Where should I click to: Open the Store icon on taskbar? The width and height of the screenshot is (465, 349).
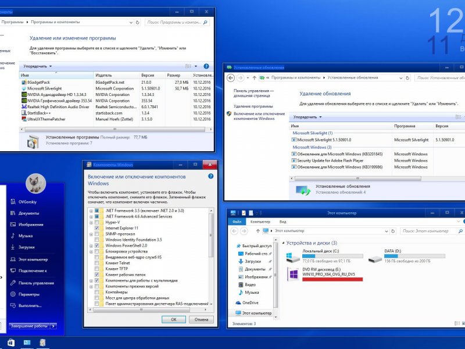coord(11,343)
